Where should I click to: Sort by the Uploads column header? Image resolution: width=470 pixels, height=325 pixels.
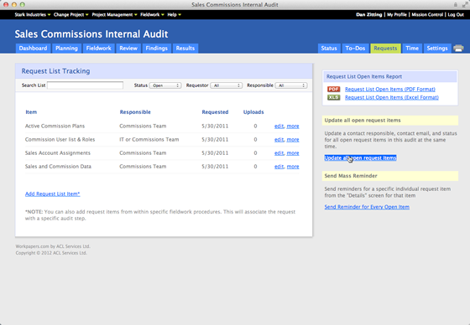pos(253,112)
